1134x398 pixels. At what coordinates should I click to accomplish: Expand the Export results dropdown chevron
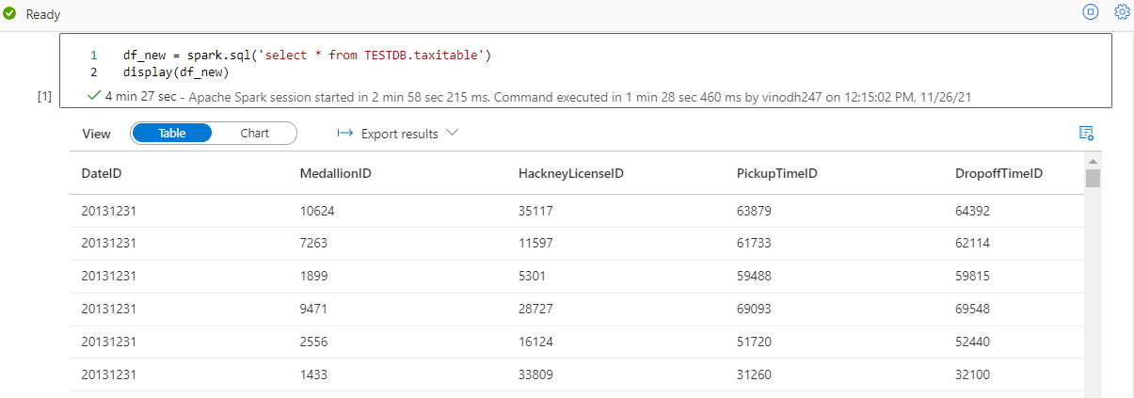453,134
